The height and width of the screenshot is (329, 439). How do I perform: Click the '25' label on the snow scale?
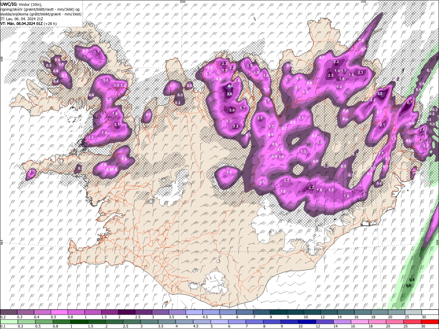click(407, 317)
